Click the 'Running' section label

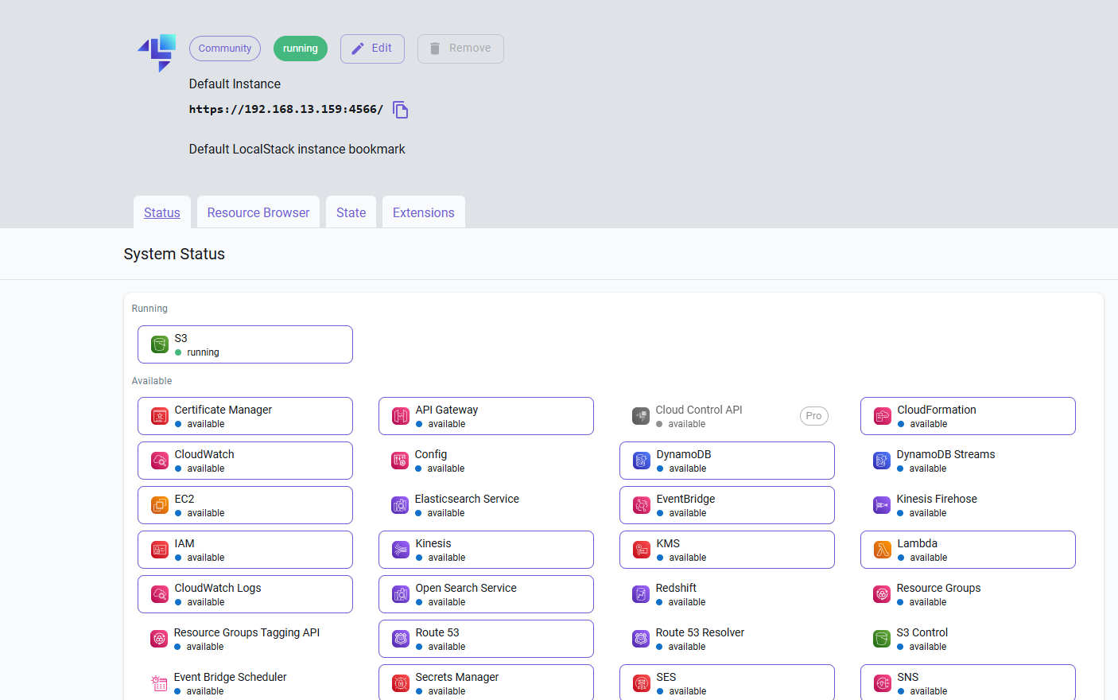(149, 309)
